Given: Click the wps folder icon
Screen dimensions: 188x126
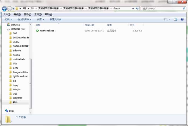Looking at the screenshot, I should 10,94.
